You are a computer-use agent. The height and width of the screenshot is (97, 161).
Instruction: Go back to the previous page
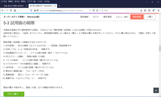[x=3, y=11]
